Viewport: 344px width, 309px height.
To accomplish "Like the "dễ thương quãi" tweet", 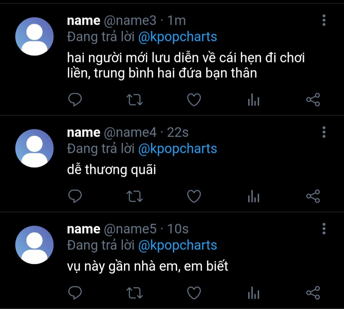I will tap(194, 196).
